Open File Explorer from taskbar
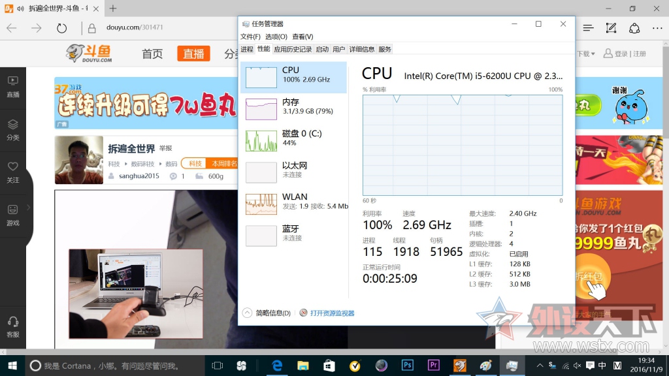The image size is (669, 376). [x=303, y=366]
